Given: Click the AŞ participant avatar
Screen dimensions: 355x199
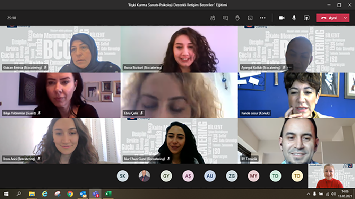Looking at the screenshot, I should point(188,176).
